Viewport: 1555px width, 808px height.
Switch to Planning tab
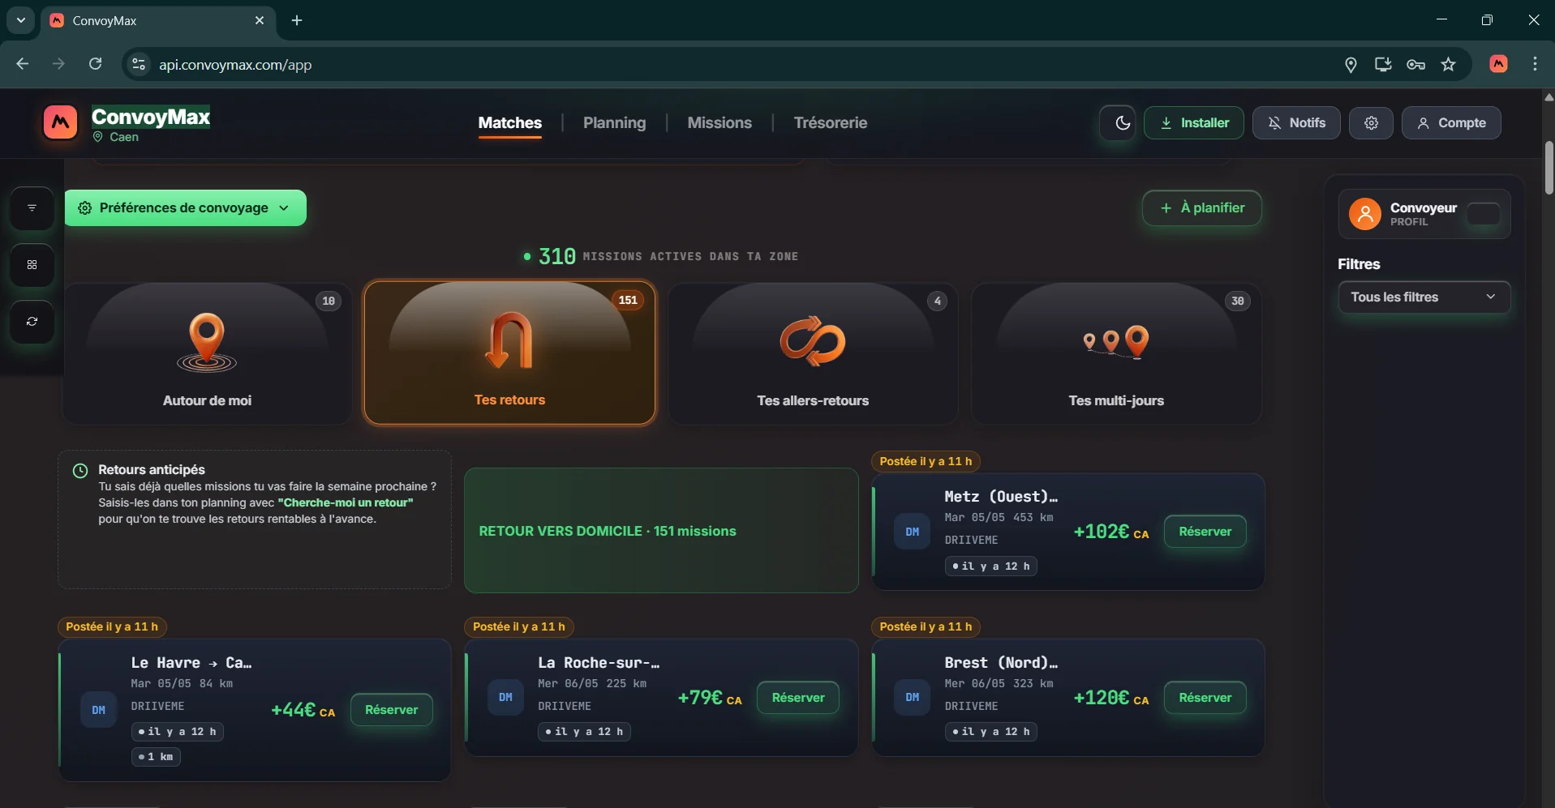point(614,123)
